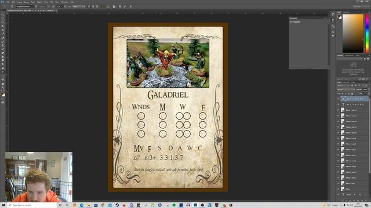This screenshot has width=371, height=208.
Task: Toggle Quick Mask mode
Action: pos(3,98)
